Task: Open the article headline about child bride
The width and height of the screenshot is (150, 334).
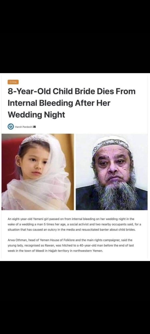Action: [x=72, y=103]
